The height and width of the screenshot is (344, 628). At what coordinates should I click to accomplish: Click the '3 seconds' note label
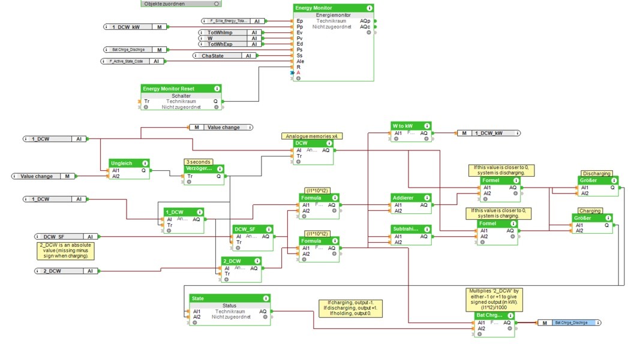pyautogui.click(x=199, y=162)
